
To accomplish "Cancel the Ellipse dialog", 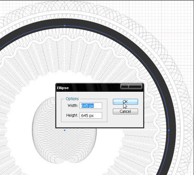I will point(125,111).
